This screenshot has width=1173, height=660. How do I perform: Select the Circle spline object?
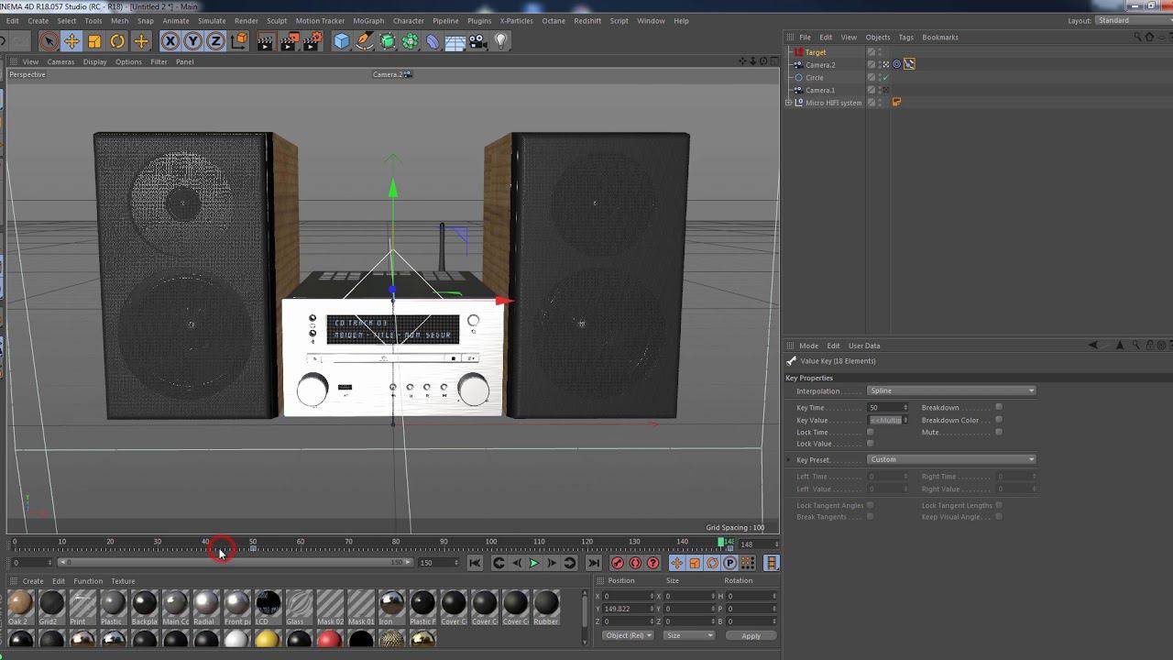pos(815,78)
